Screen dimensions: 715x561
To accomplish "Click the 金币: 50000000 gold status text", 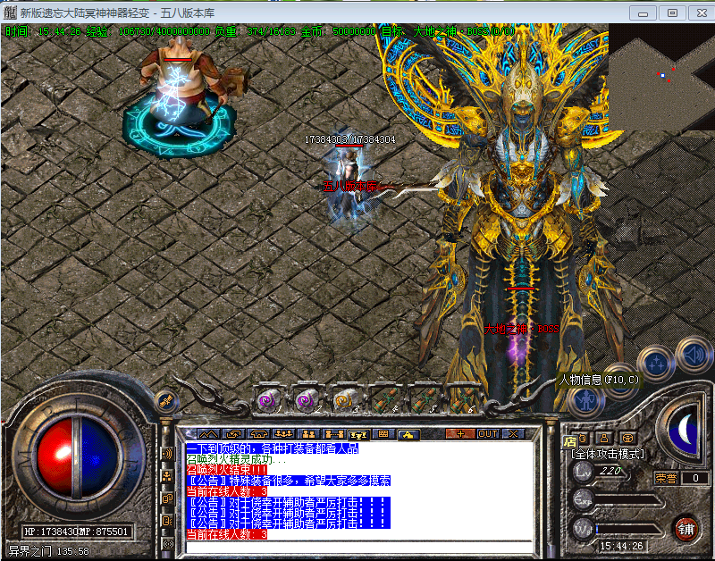I will pyautogui.click(x=338, y=31).
